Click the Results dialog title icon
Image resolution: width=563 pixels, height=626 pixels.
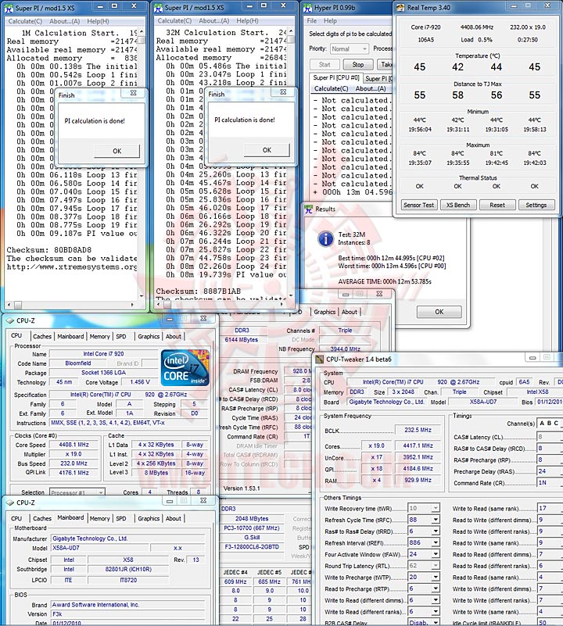308,209
